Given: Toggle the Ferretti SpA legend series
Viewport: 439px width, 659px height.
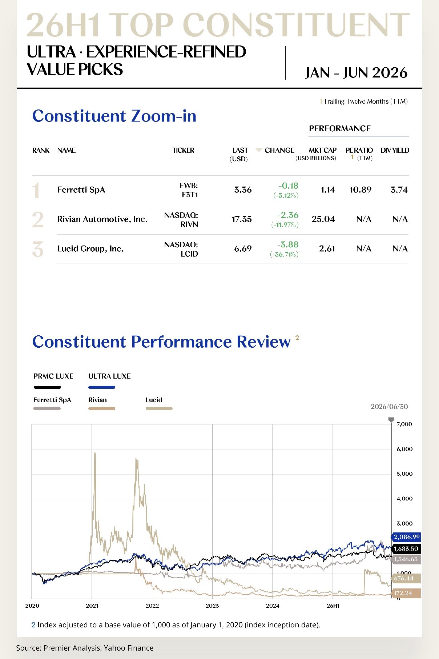Looking at the screenshot, I should coord(47,408).
